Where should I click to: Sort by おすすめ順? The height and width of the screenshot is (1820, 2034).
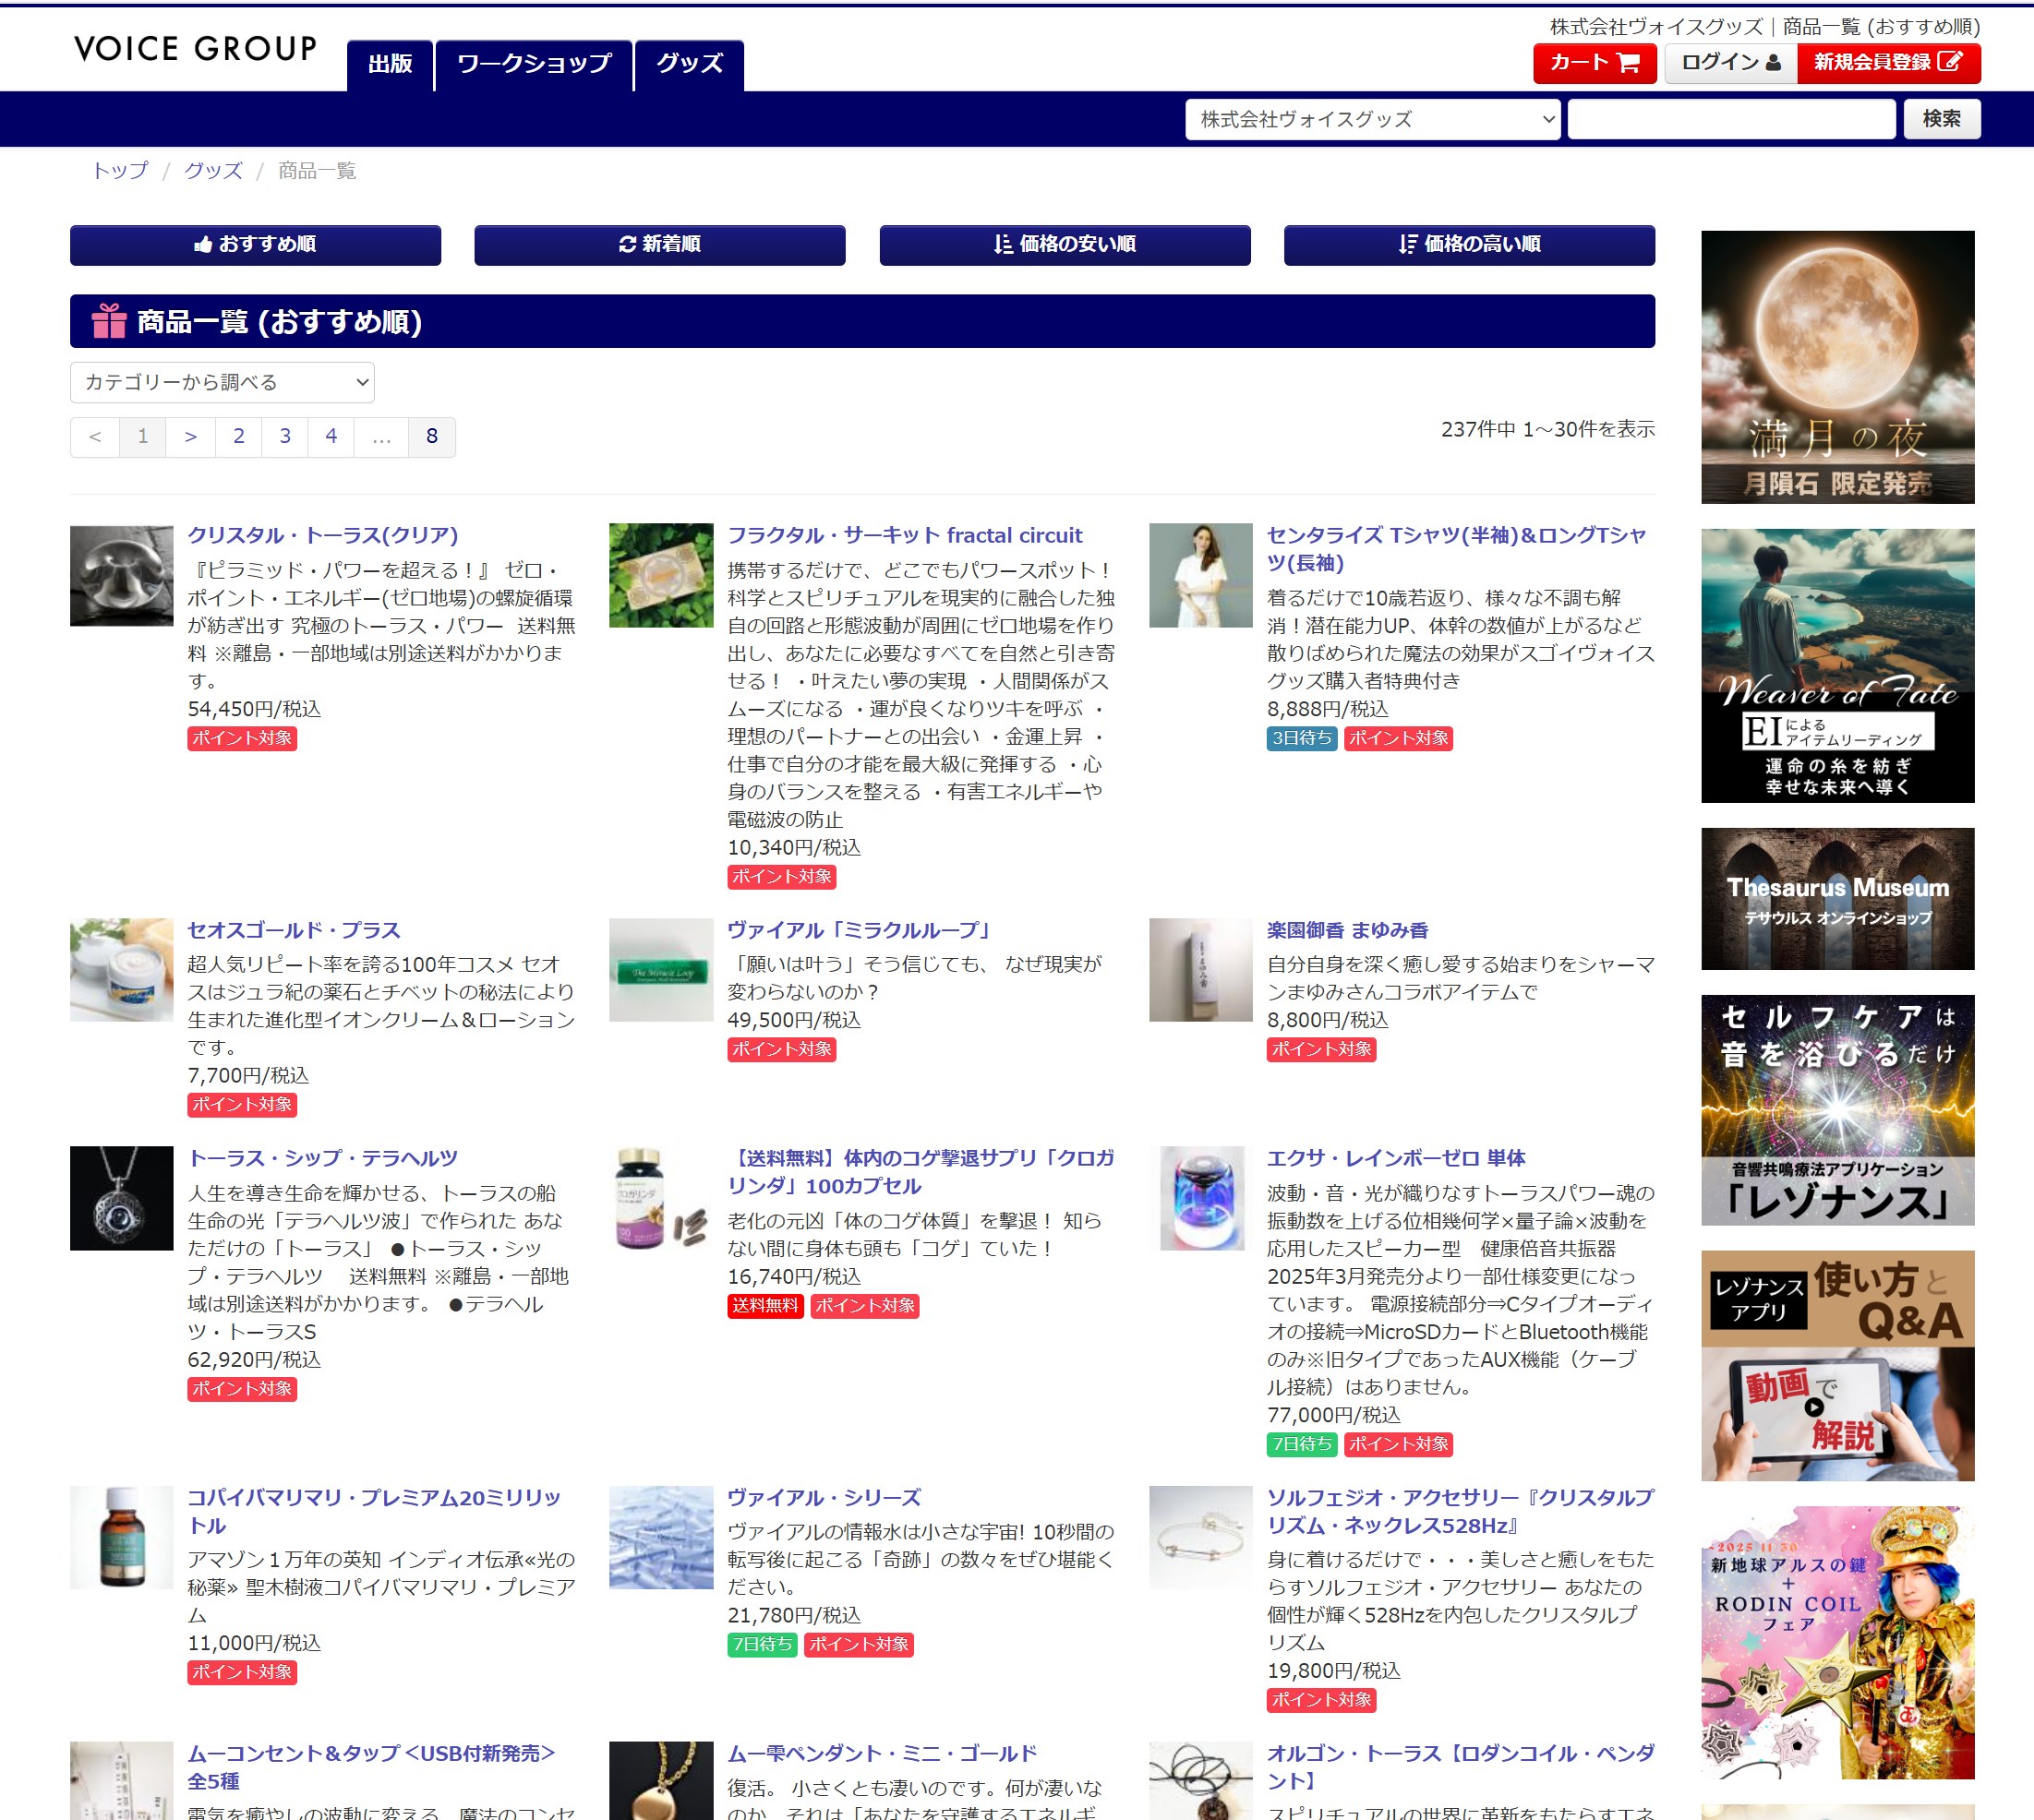pos(255,245)
